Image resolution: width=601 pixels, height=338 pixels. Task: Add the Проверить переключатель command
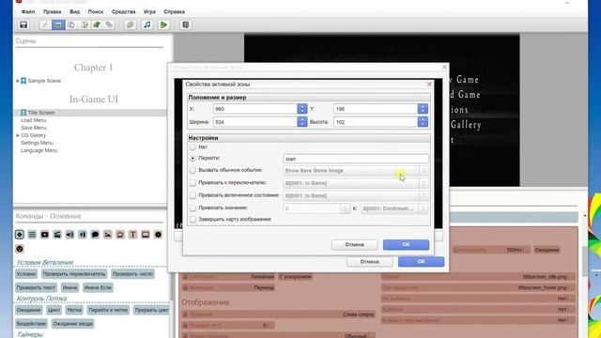[x=74, y=274]
